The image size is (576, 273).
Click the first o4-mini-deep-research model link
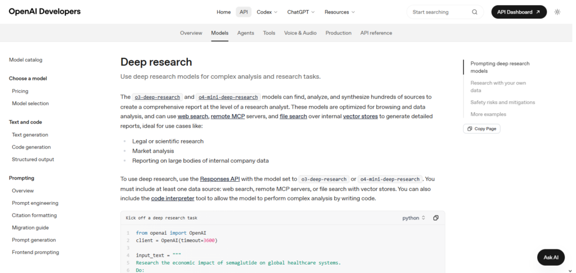[228, 97]
